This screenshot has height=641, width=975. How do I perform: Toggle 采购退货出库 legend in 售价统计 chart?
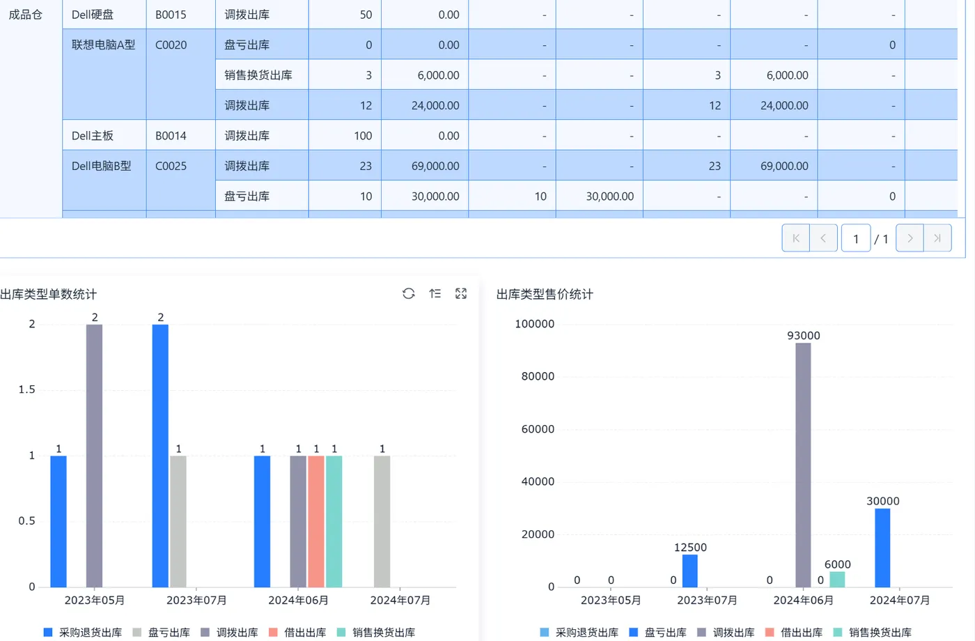tap(579, 633)
